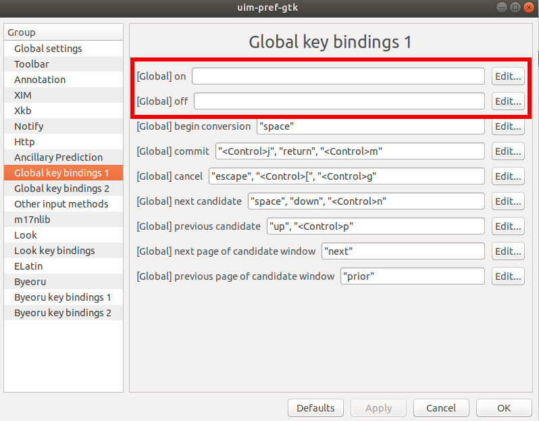Edit the begin conversion key binding
The width and height of the screenshot is (539, 421).
coord(508,126)
